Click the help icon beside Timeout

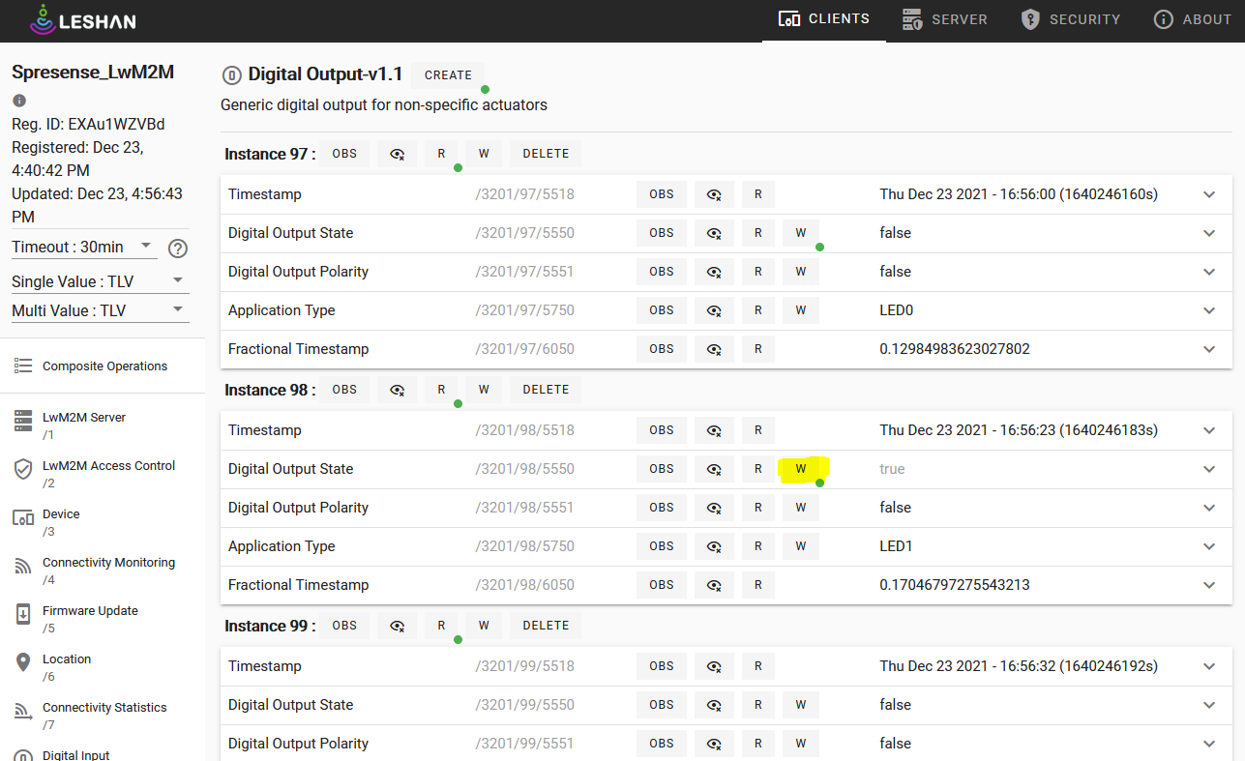click(178, 249)
